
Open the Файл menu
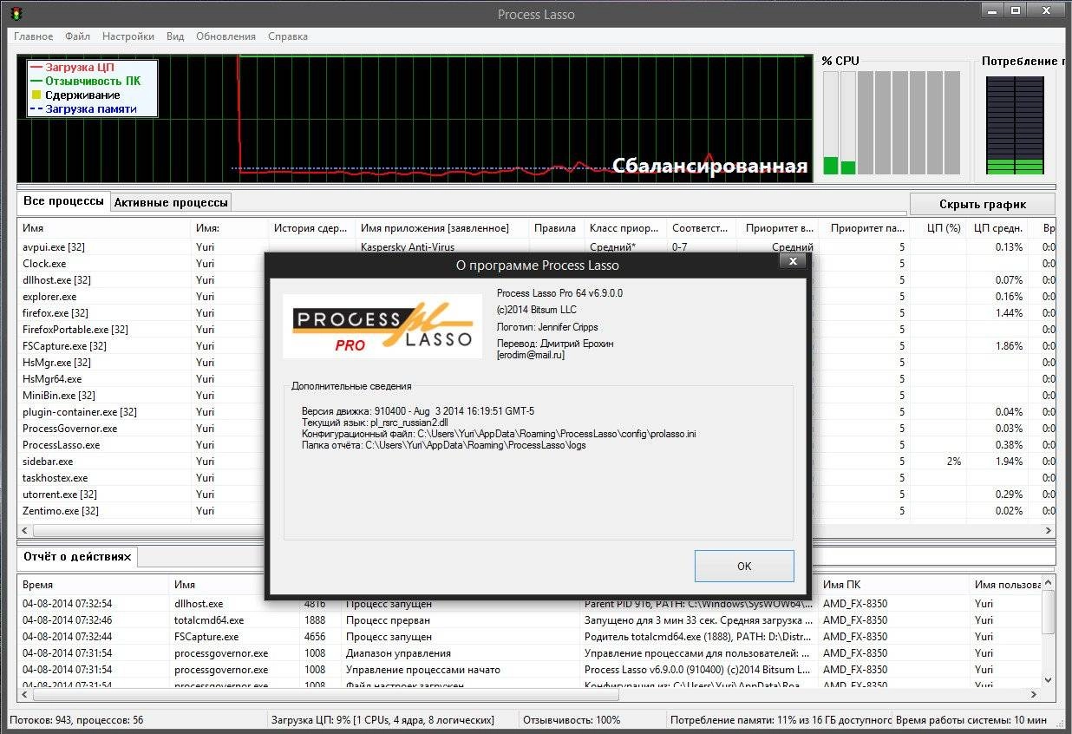pyautogui.click(x=77, y=36)
